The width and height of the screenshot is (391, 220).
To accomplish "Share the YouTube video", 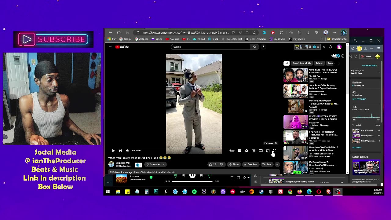I will tap(233, 164).
